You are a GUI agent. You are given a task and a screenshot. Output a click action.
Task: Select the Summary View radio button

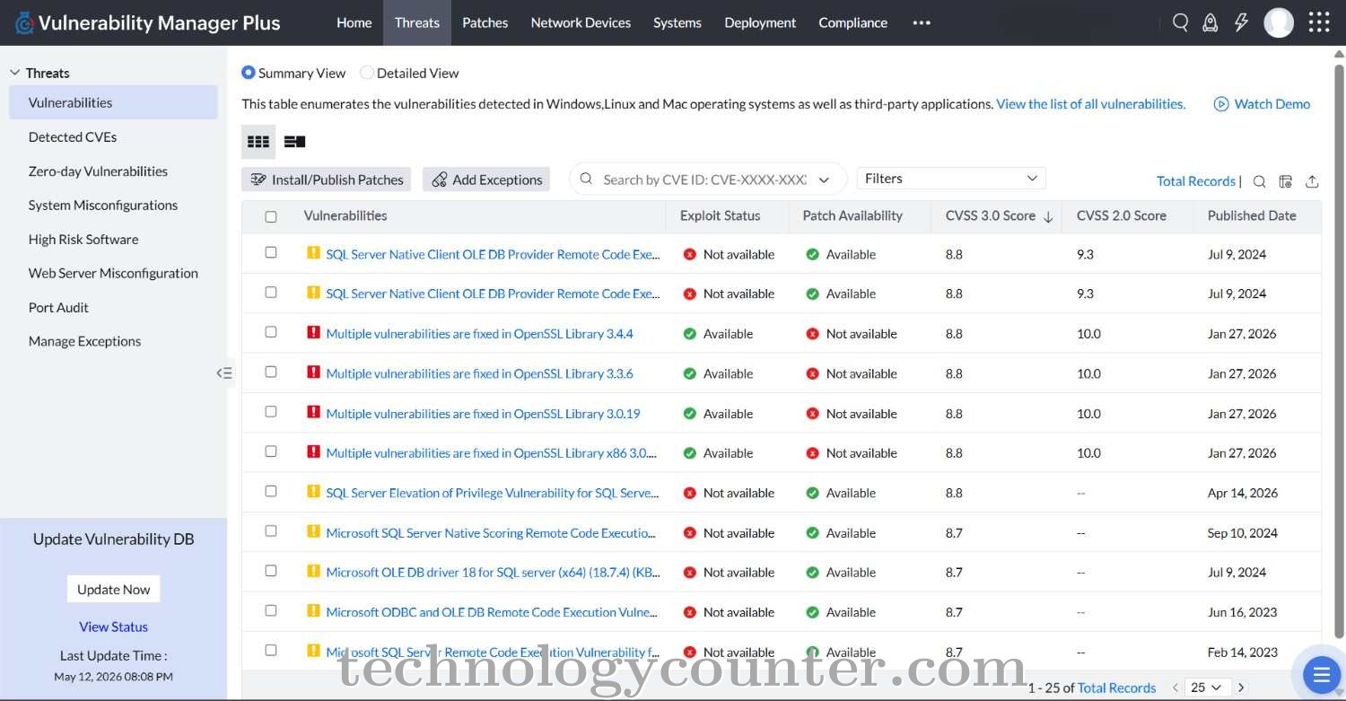coord(249,73)
